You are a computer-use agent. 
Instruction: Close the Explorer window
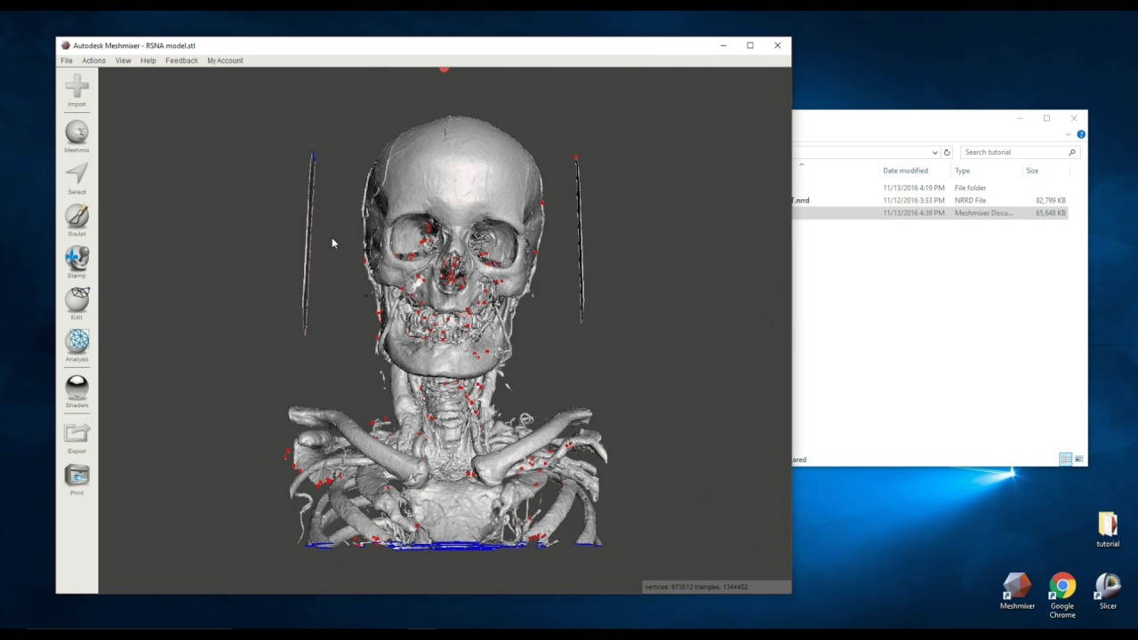[1074, 118]
